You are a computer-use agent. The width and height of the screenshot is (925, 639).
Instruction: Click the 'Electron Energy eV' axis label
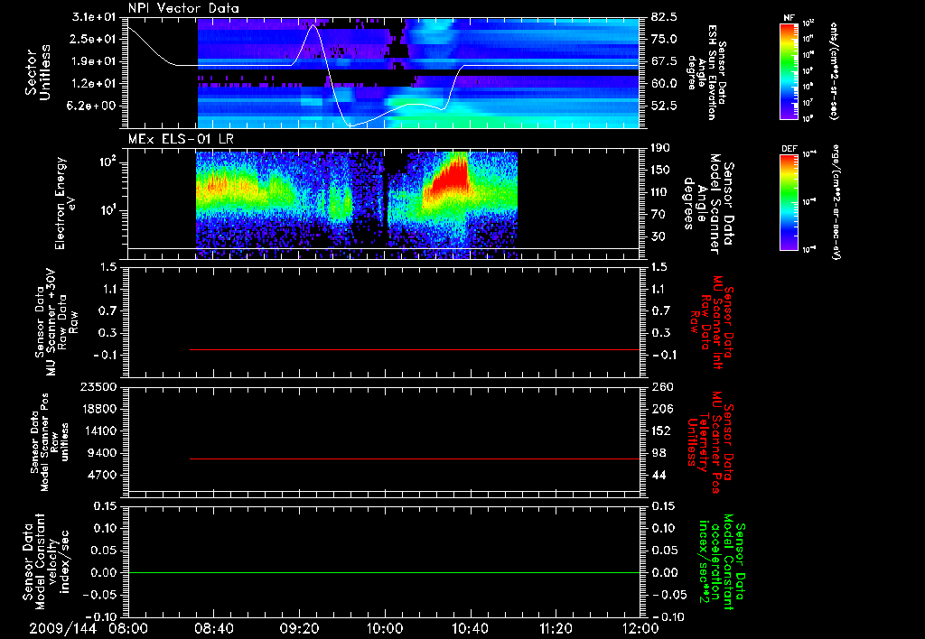coord(64,203)
